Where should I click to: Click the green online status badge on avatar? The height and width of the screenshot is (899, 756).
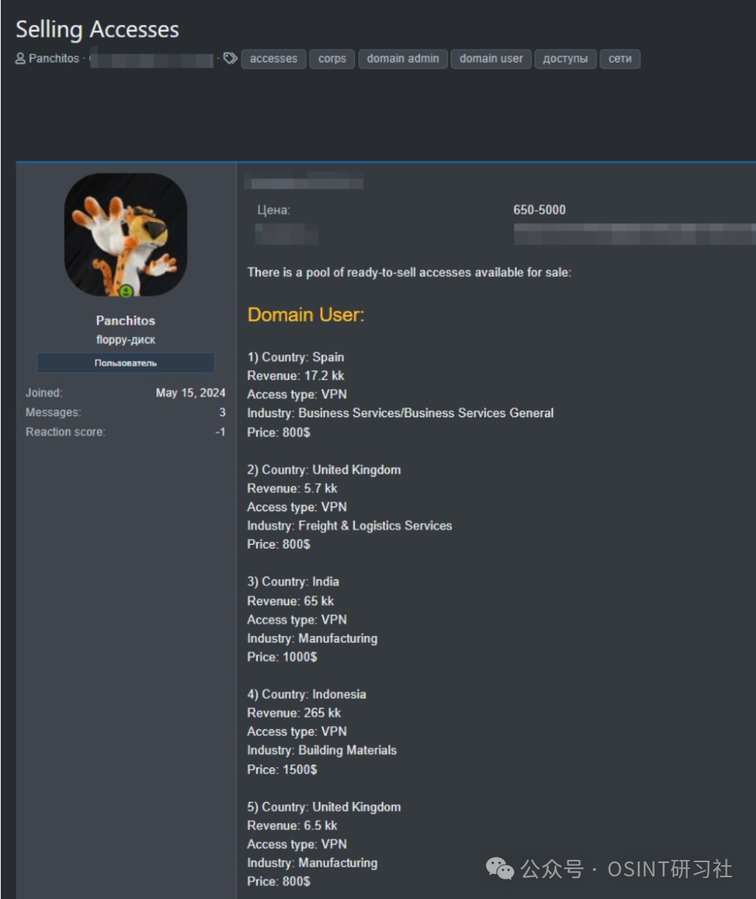point(126,291)
